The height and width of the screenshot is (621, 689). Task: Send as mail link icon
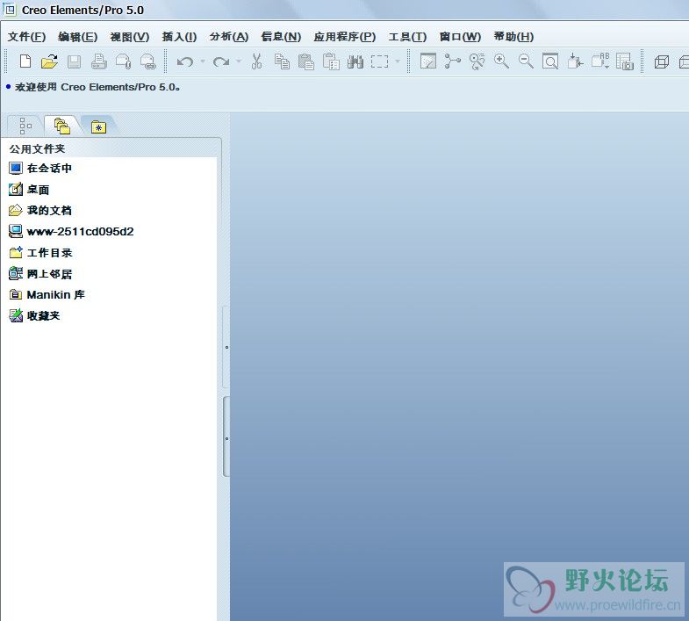148,61
